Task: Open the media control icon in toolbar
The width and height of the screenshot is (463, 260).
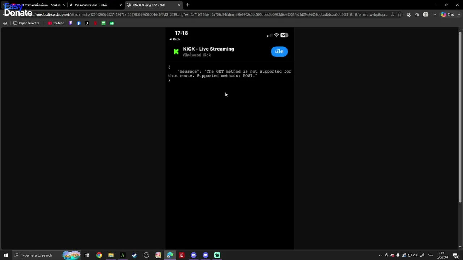Action: click(x=408, y=14)
